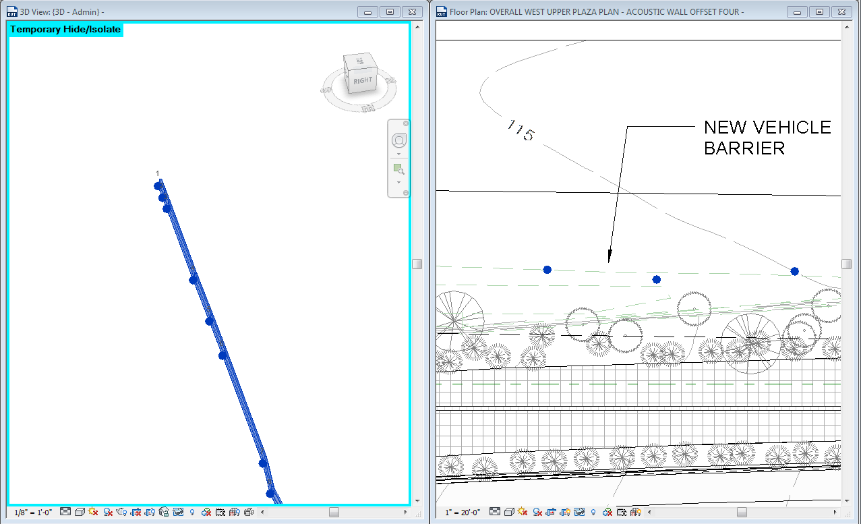
Task: Click the Worksharing Display icon in the 3D view
Action: point(205,513)
